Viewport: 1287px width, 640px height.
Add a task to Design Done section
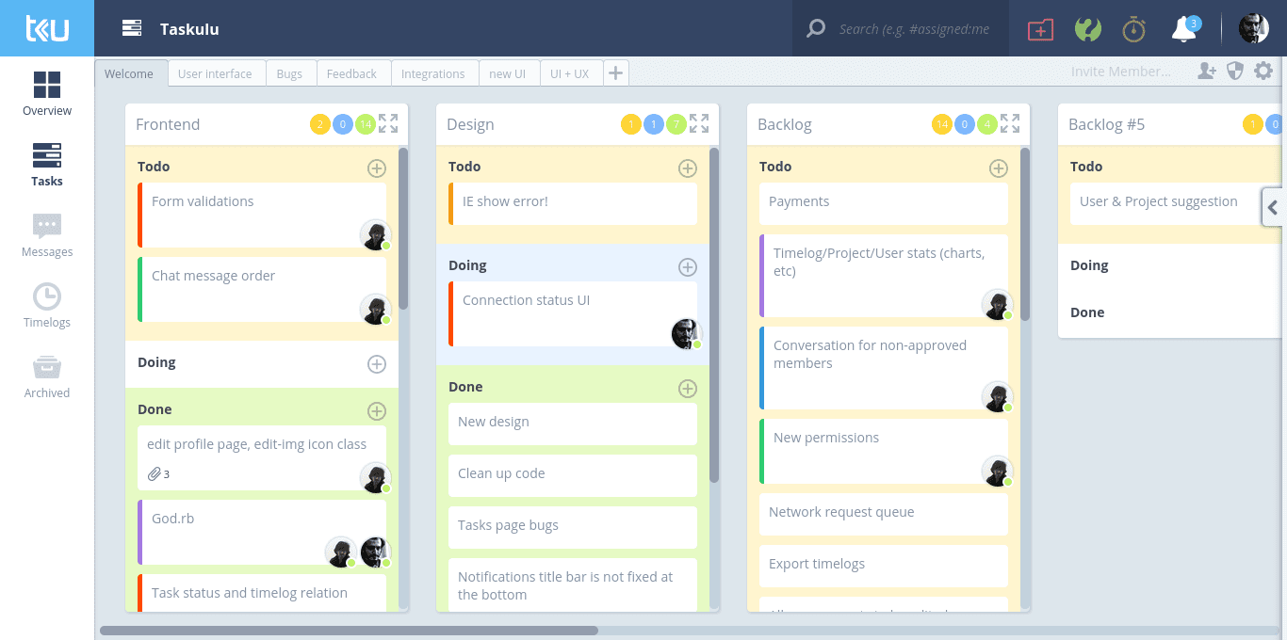(x=688, y=389)
